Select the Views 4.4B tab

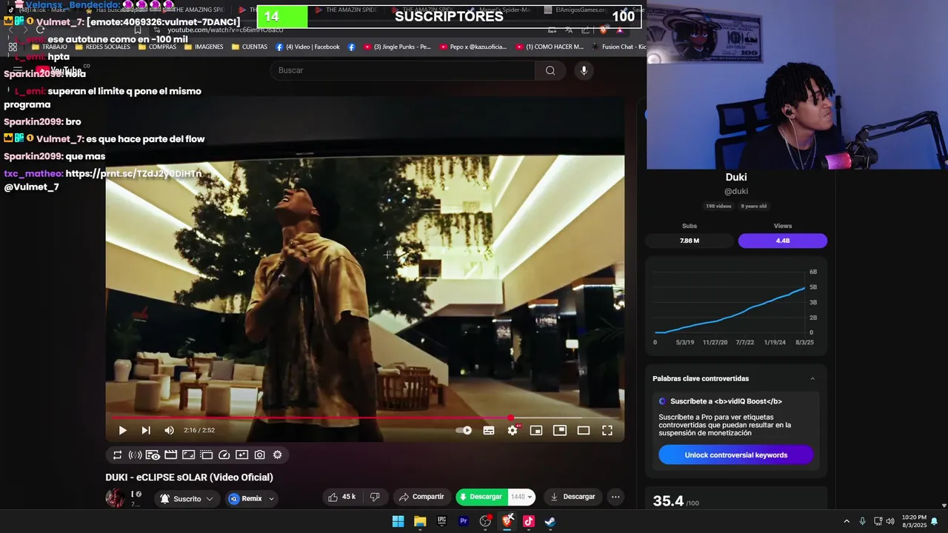tap(783, 241)
